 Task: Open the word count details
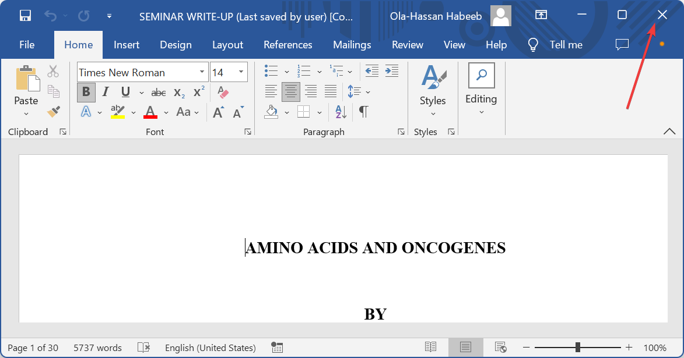point(97,348)
